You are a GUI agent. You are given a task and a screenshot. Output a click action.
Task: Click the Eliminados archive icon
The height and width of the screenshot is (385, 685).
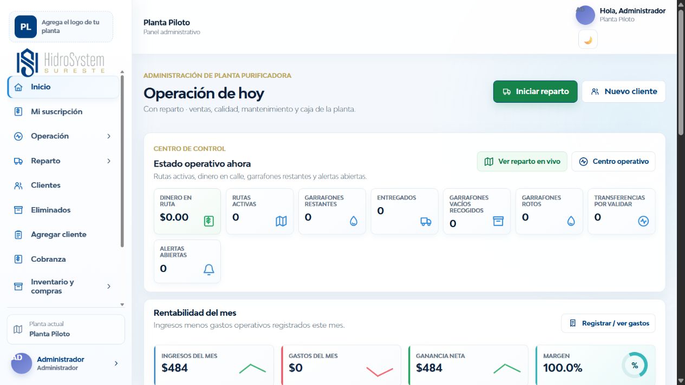pos(18,210)
